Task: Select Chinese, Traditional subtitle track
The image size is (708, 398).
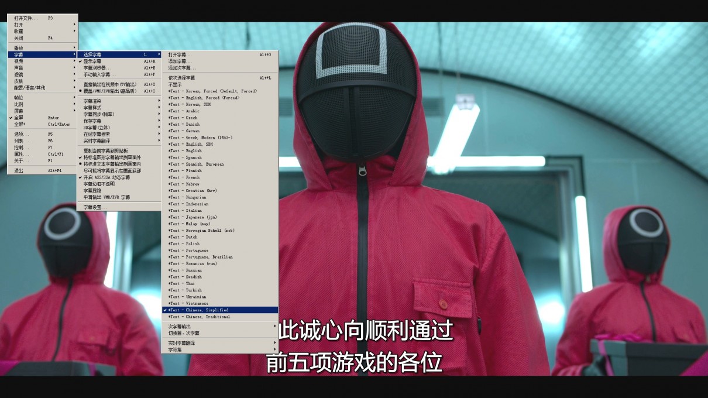Action: 220,317
